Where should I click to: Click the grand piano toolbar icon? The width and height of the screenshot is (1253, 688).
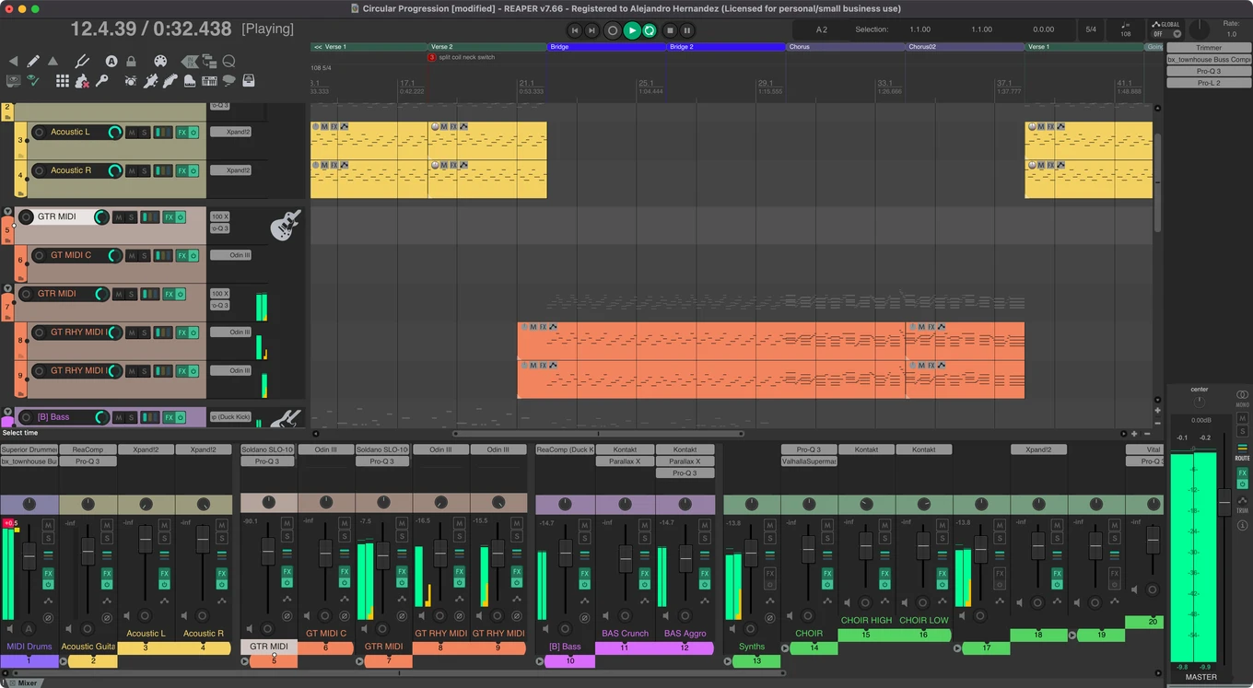point(189,81)
